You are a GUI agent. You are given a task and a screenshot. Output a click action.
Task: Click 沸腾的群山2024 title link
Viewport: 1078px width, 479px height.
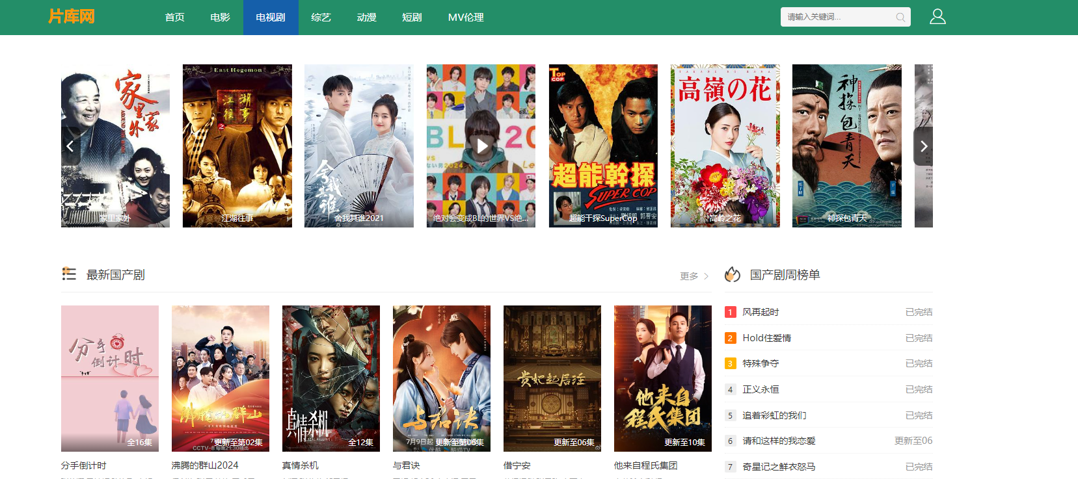point(205,465)
